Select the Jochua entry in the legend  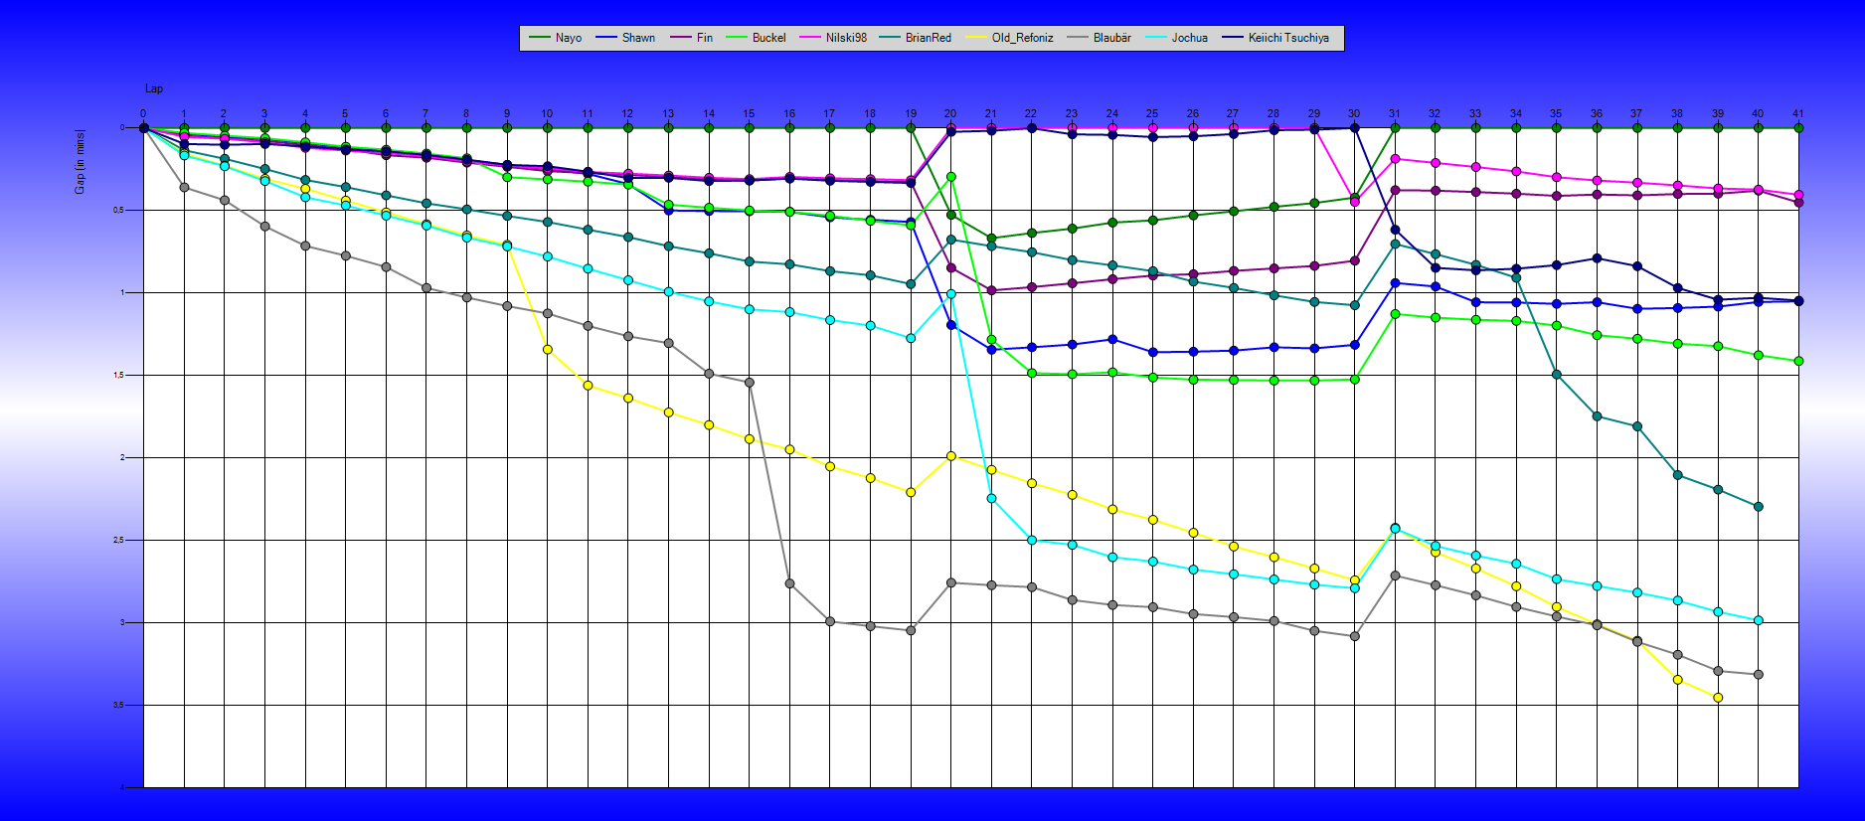tap(1176, 38)
